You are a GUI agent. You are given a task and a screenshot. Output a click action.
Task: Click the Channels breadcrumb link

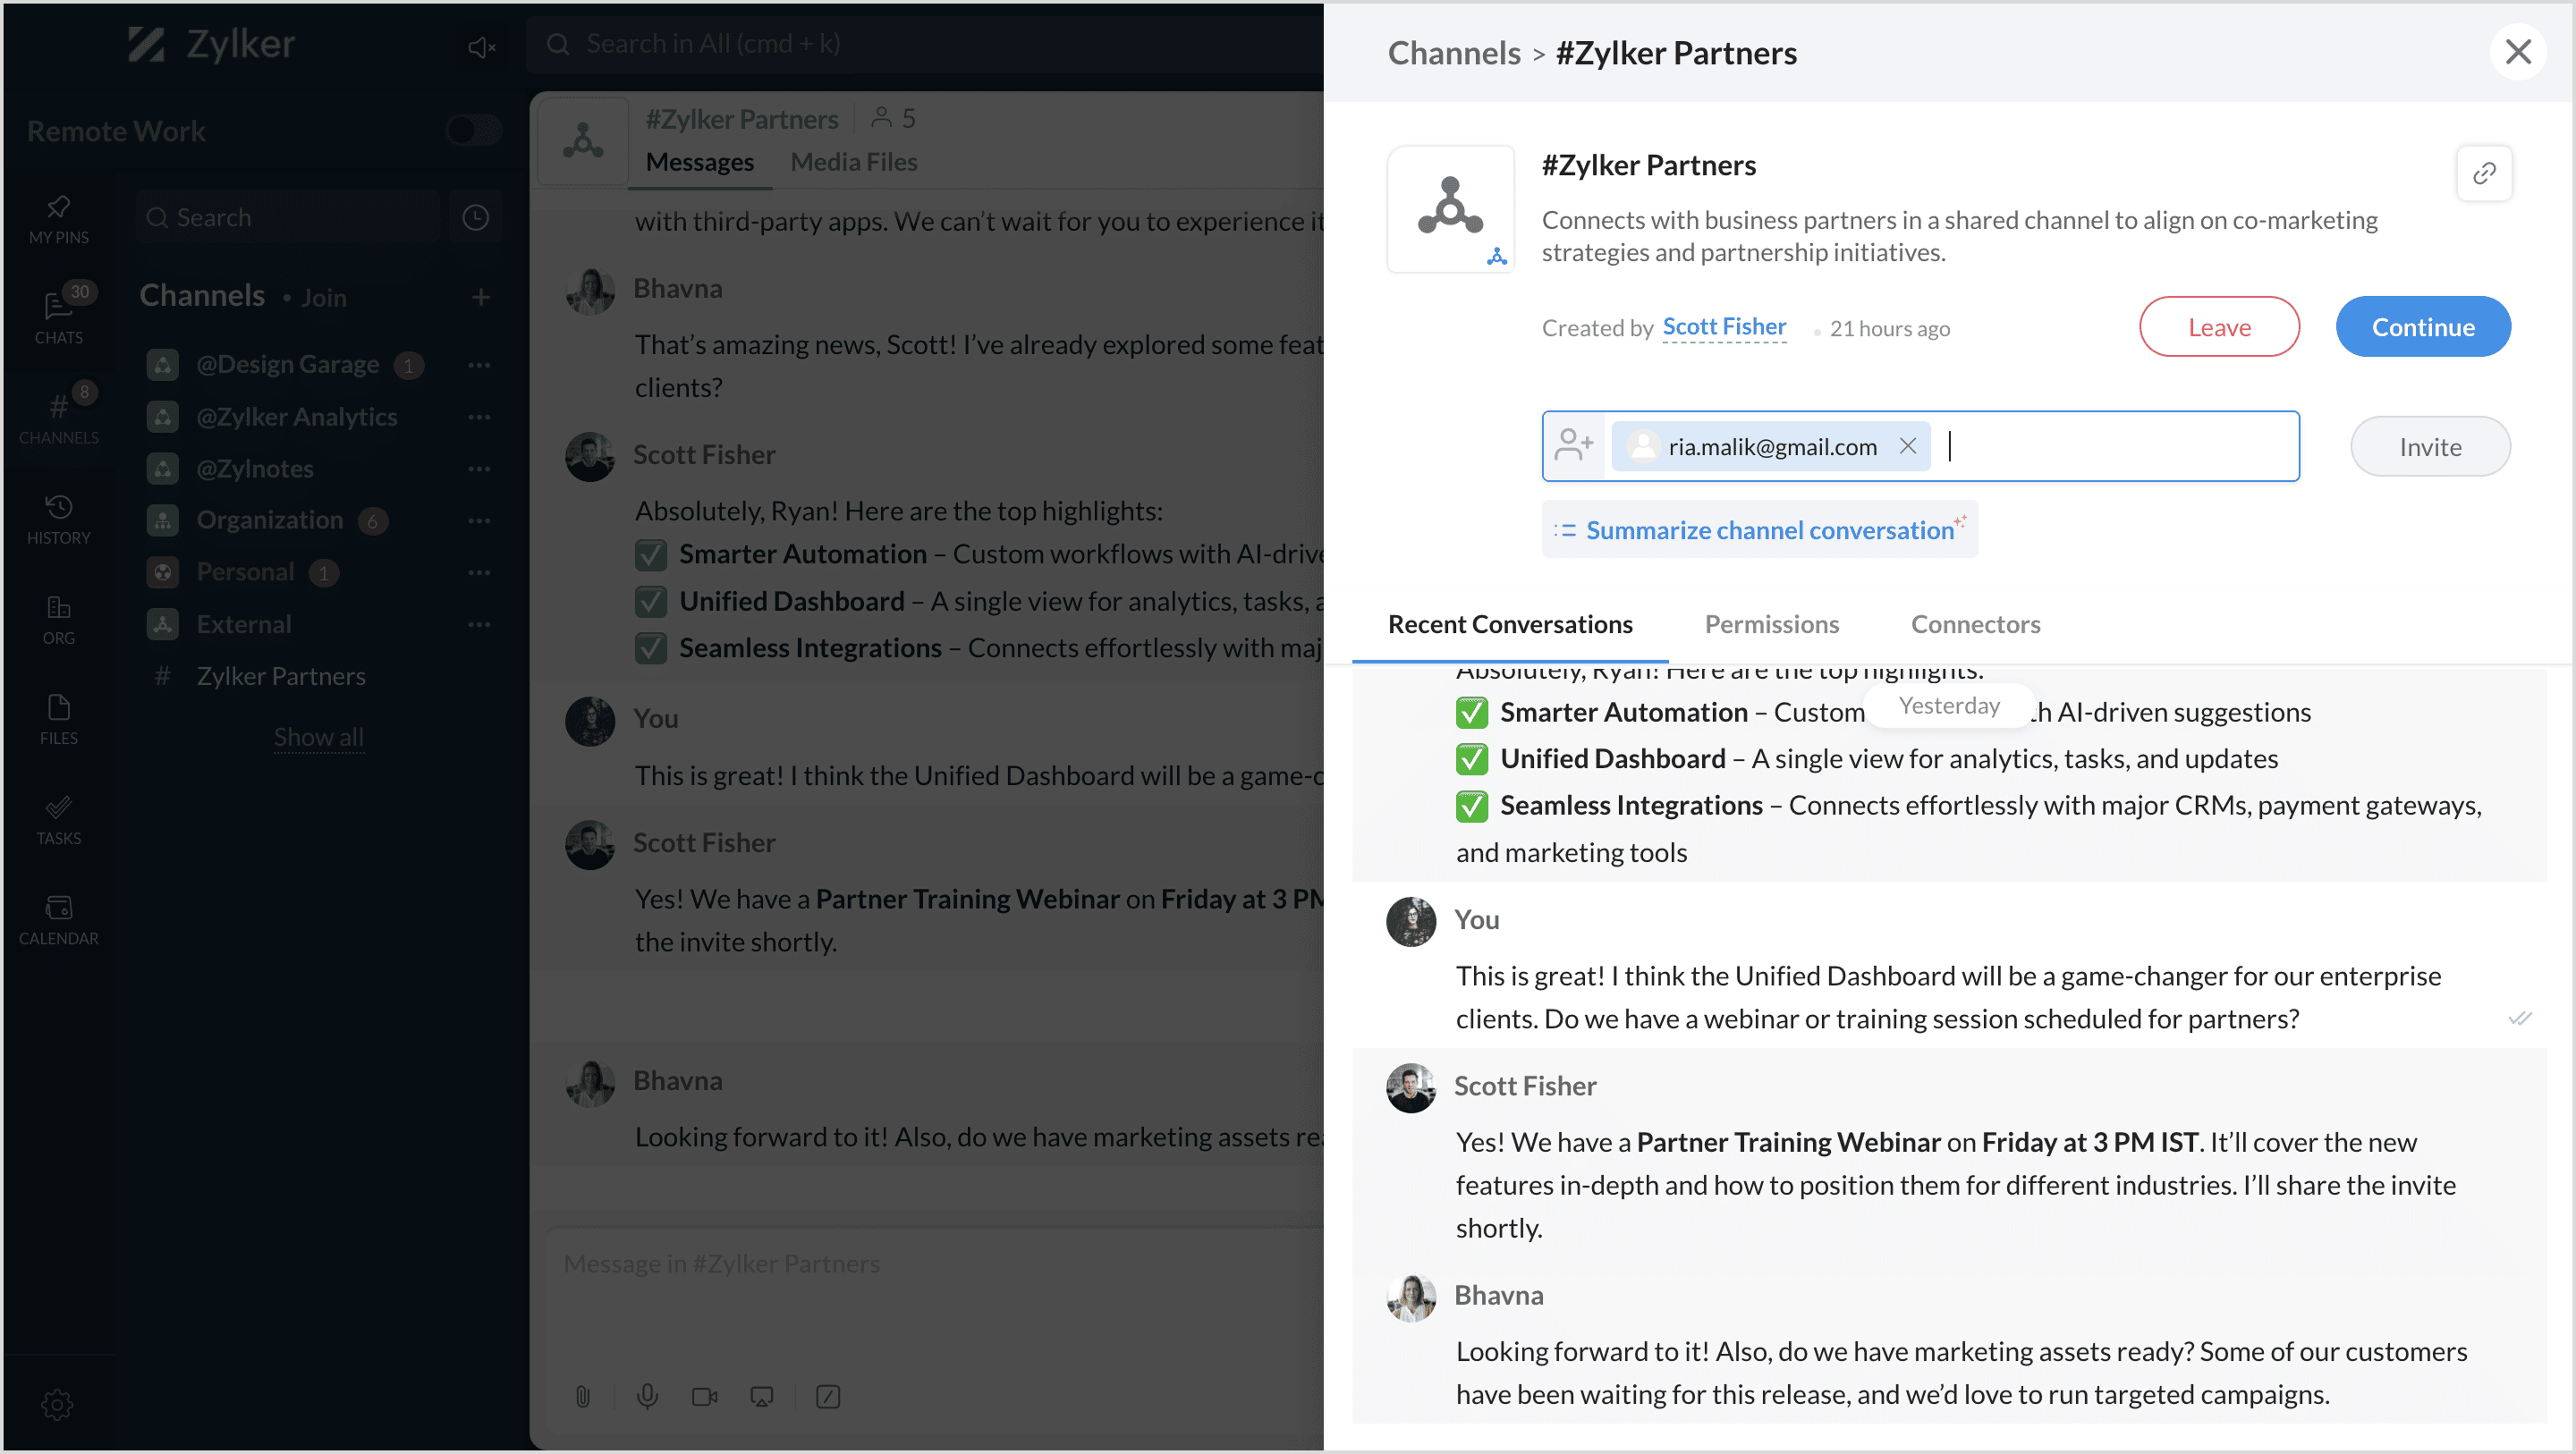point(1453,52)
